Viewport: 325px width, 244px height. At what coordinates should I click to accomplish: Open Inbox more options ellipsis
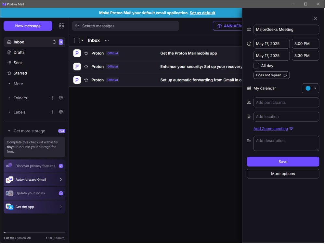(x=107, y=40)
